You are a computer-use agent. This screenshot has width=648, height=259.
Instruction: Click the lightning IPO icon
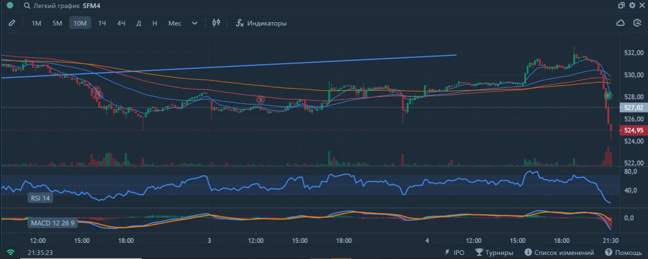point(447,252)
